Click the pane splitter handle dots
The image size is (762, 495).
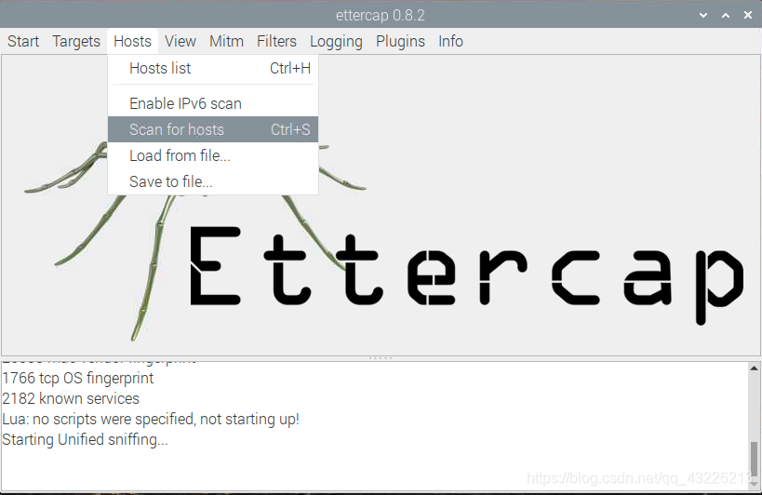(x=381, y=358)
